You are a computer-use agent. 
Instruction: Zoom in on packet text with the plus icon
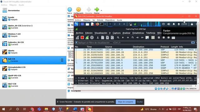(159, 38)
